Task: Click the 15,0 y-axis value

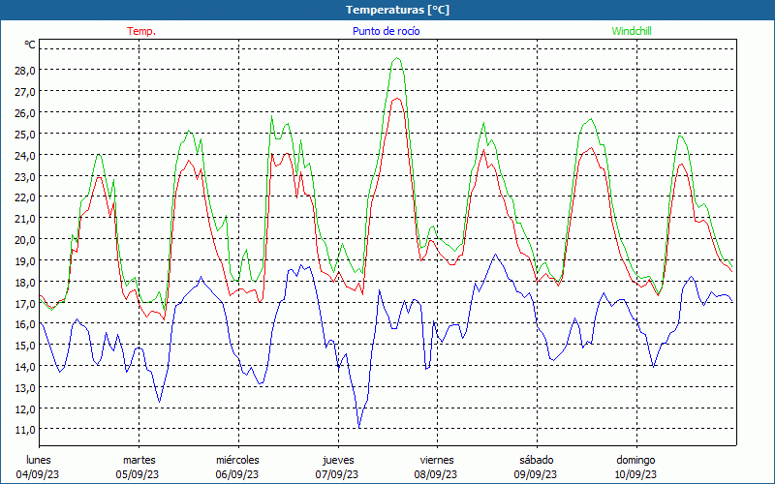Action: coord(25,346)
